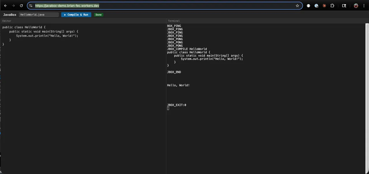Open site information icon in address bar
The height and width of the screenshot is (174, 369).
pos(31,5)
